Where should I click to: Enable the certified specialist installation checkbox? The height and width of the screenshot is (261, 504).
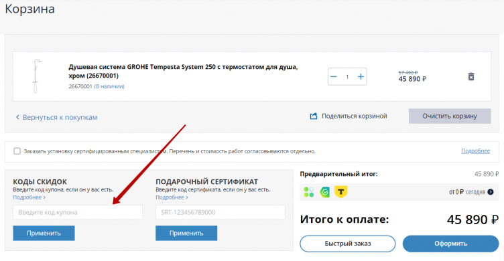(17, 151)
